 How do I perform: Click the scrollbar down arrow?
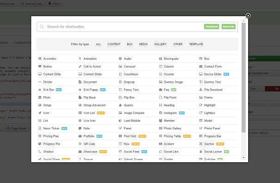point(243,158)
